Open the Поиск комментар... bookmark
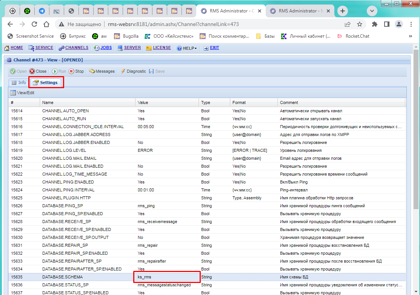This screenshot has height=295, width=420. click(225, 36)
